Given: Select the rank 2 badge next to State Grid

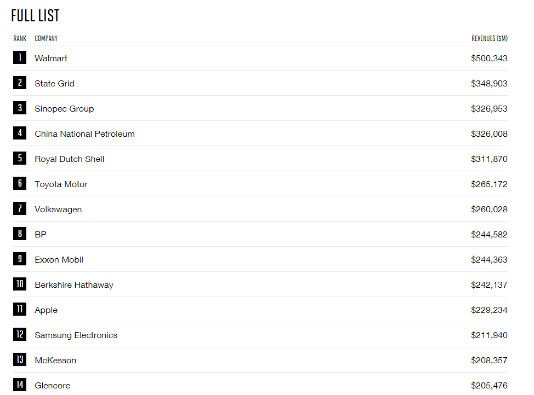Looking at the screenshot, I should 20,83.
